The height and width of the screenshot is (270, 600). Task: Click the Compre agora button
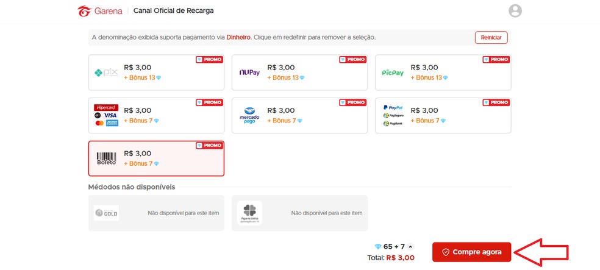471,252
